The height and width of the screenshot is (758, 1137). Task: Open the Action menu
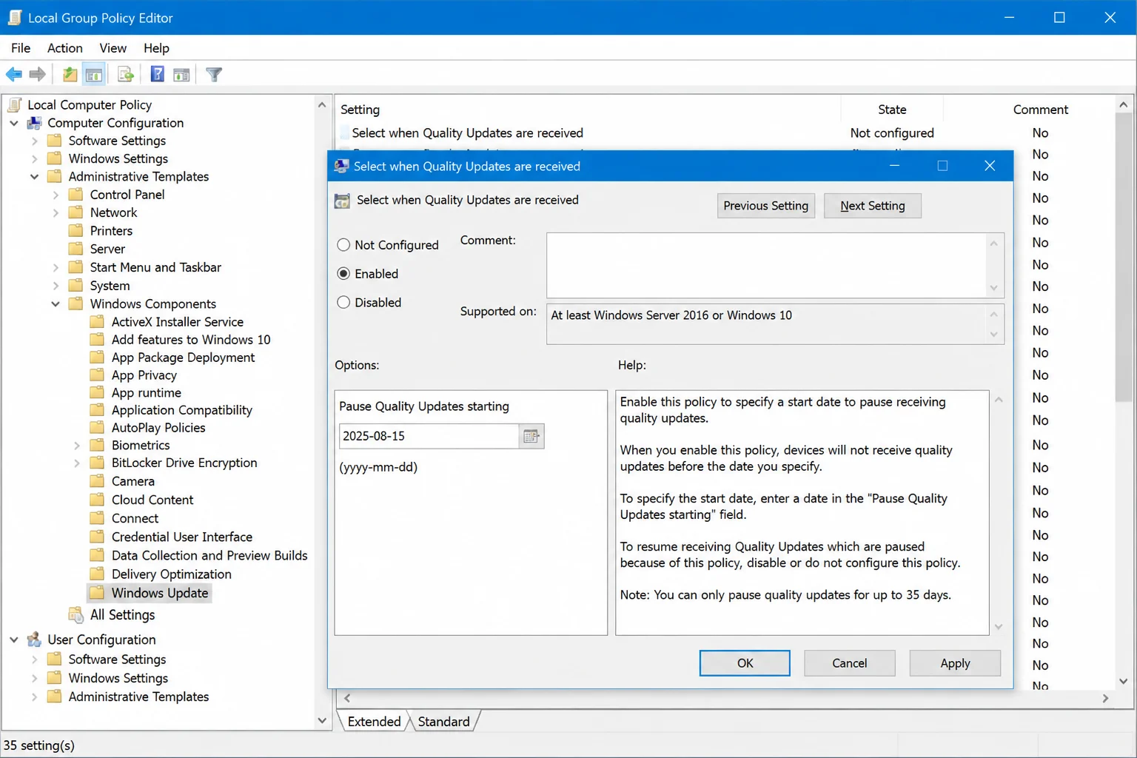pos(65,48)
